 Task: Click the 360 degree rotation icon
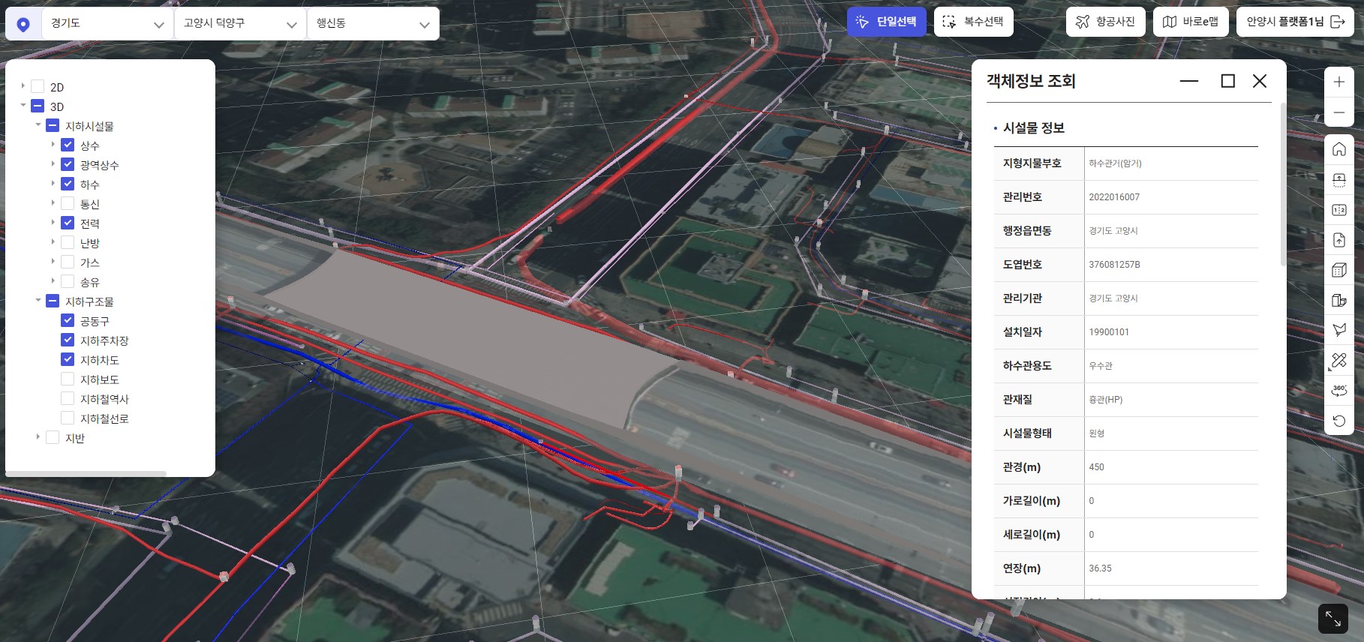[1339, 391]
